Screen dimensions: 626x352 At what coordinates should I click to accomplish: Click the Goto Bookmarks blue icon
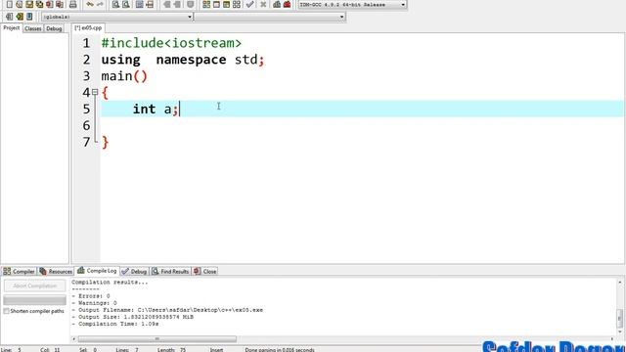click(29, 17)
